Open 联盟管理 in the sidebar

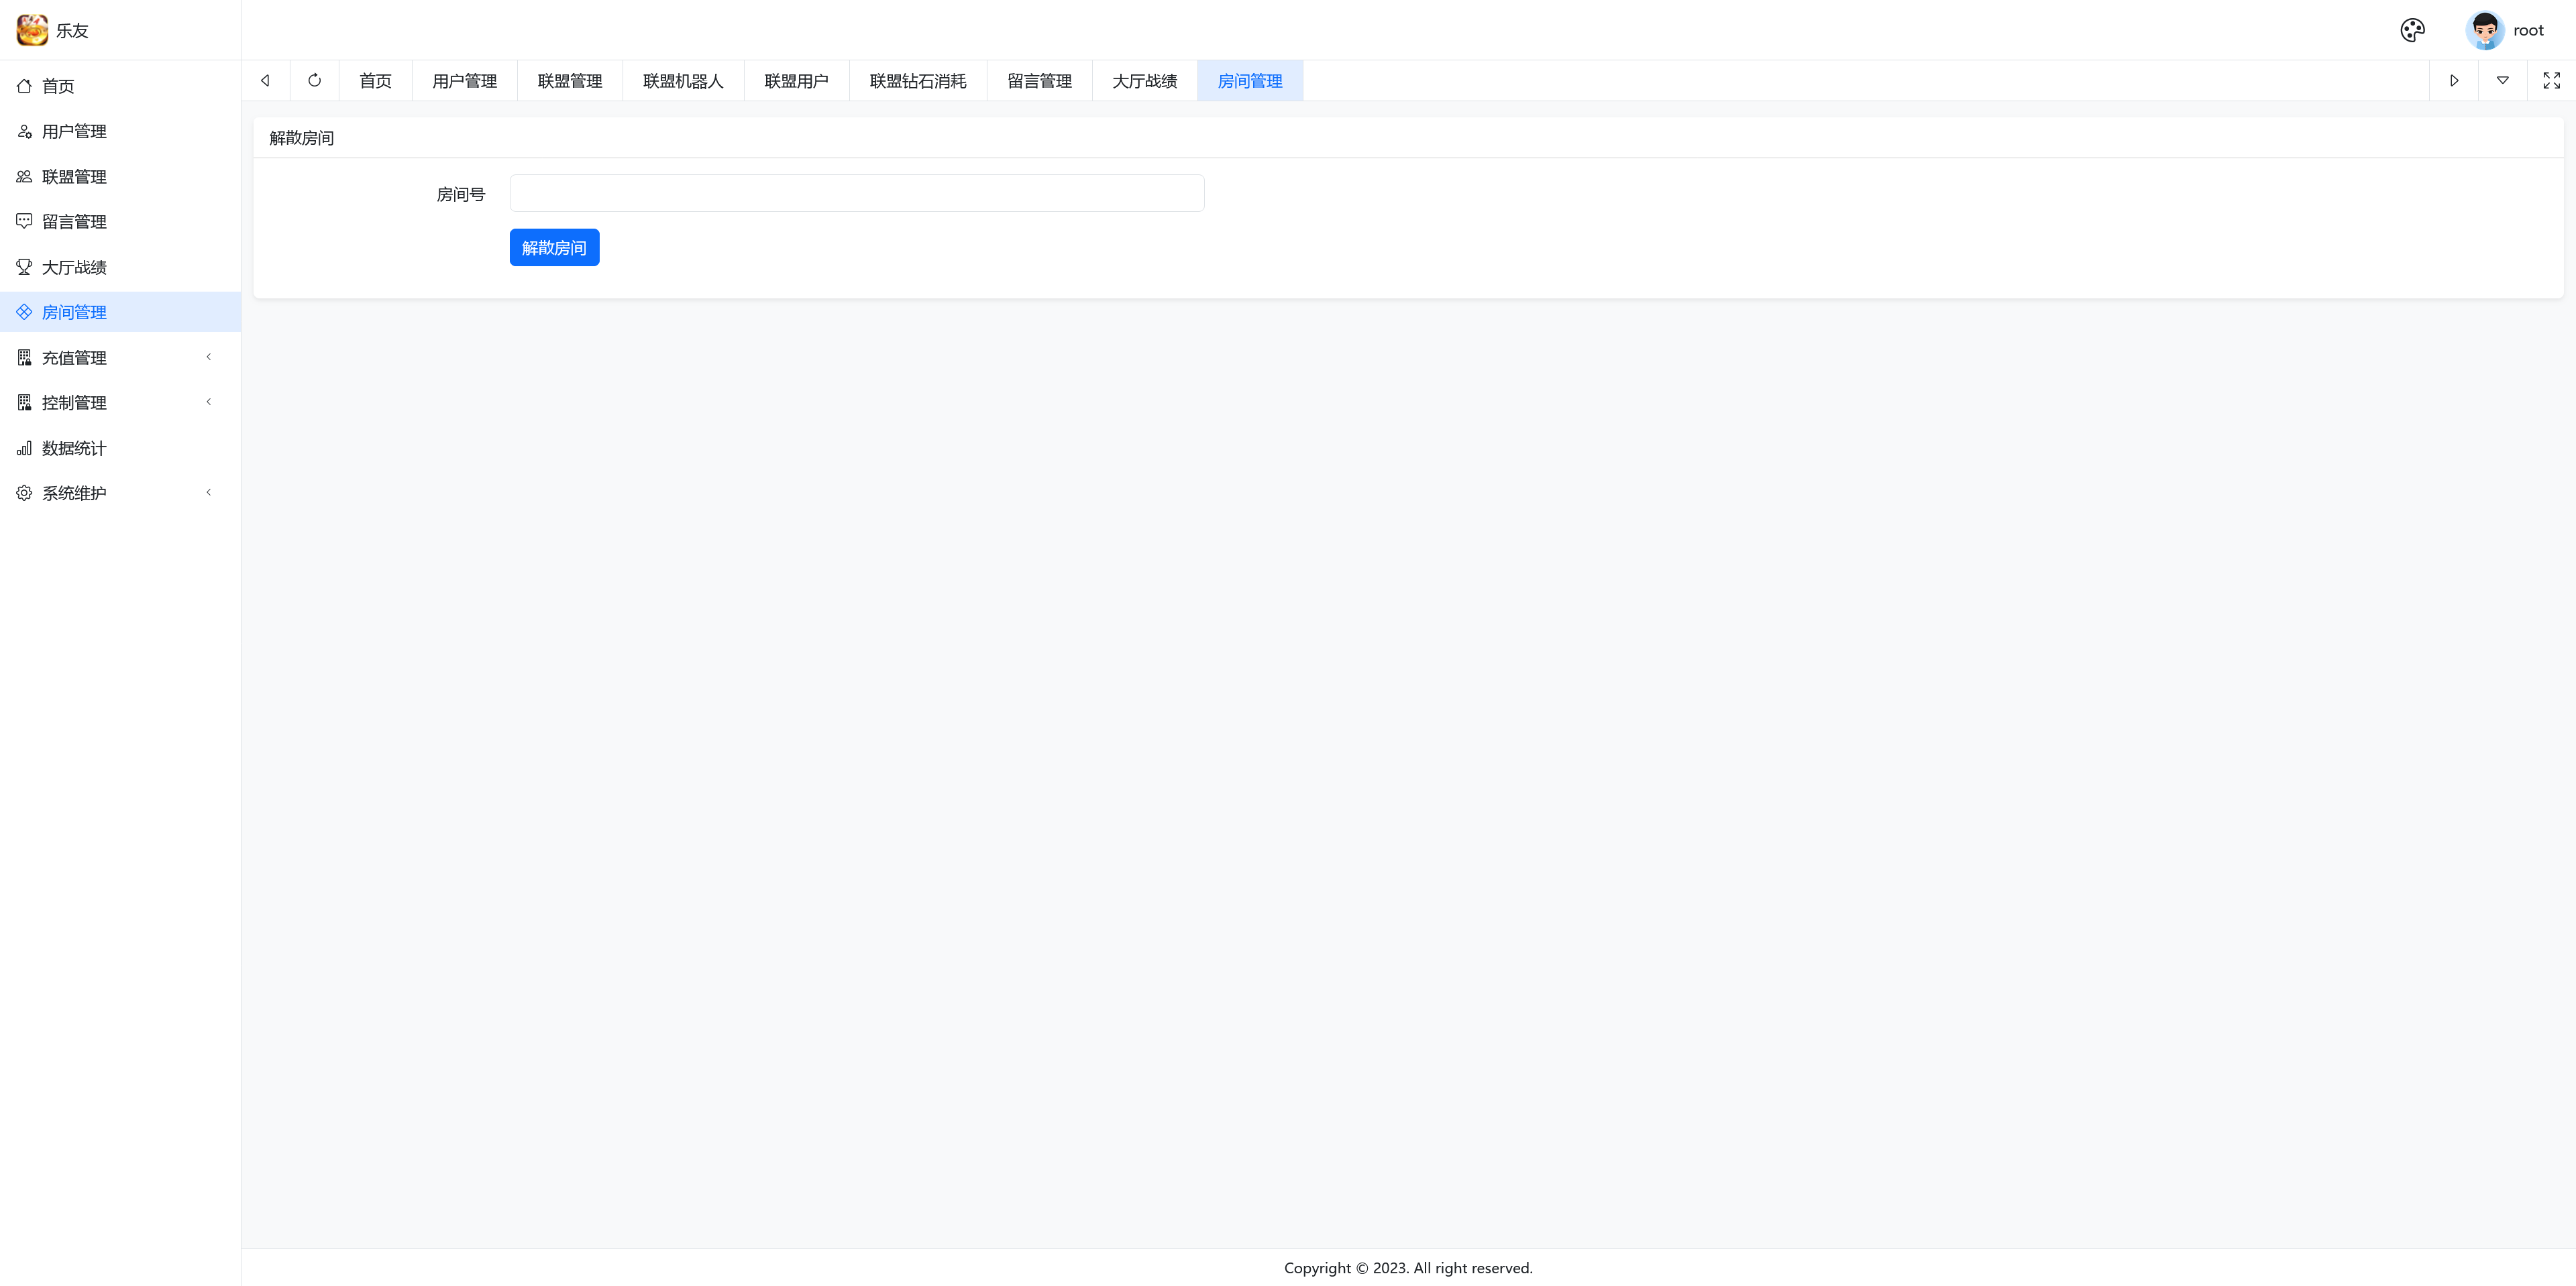point(74,177)
